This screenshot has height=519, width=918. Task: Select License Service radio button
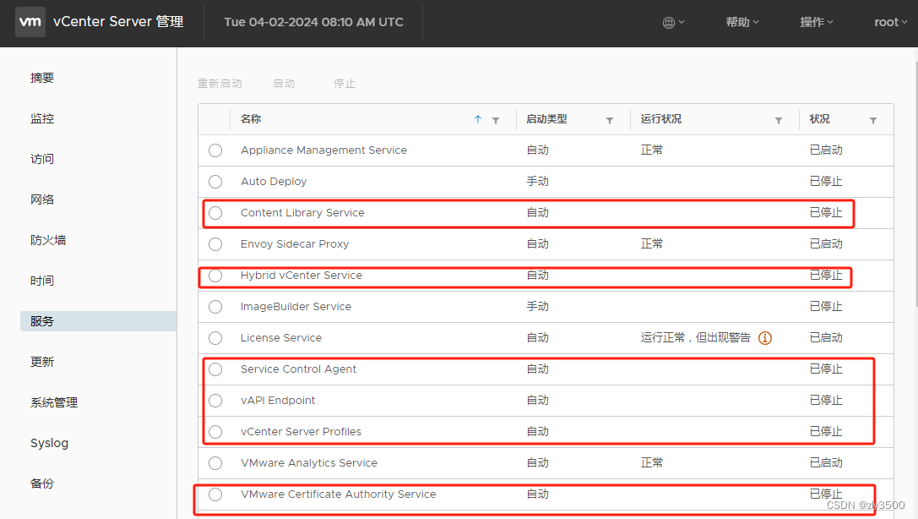pos(215,338)
